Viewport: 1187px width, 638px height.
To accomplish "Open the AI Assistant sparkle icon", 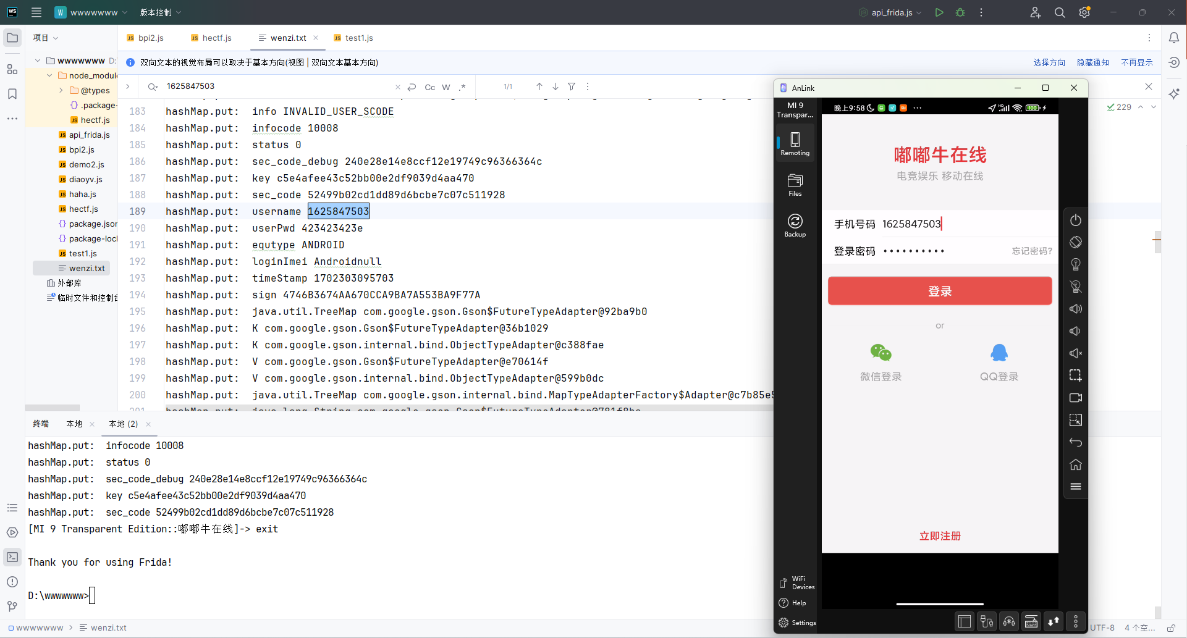I will click(x=1174, y=94).
